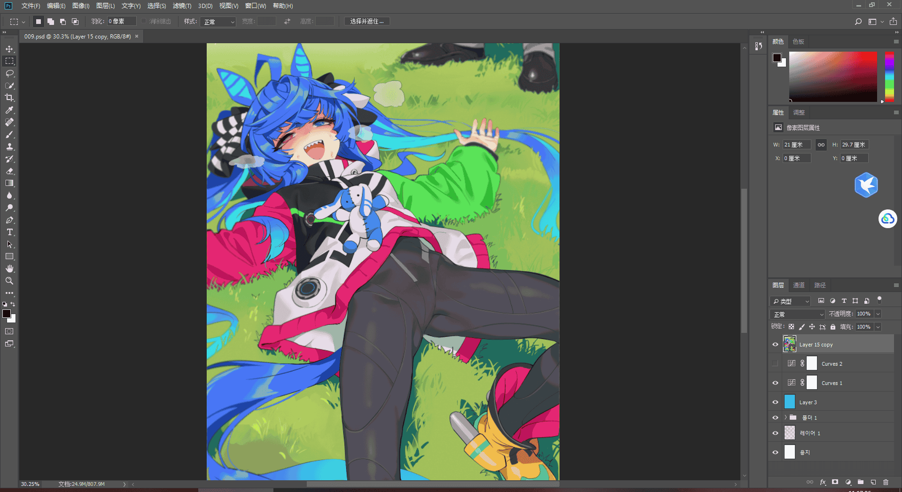Delete layer with the trash icon
The width and height of the screenshot is (902, 492).
coord(886,482)
